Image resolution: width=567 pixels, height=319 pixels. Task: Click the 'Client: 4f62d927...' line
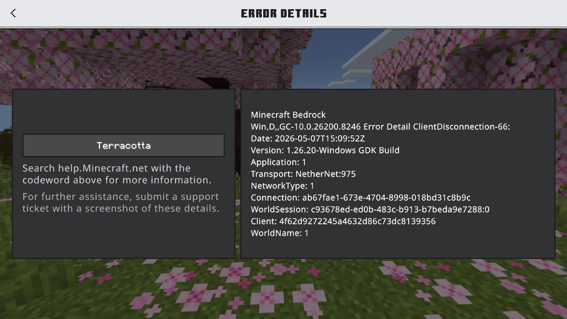pos(343,221)
